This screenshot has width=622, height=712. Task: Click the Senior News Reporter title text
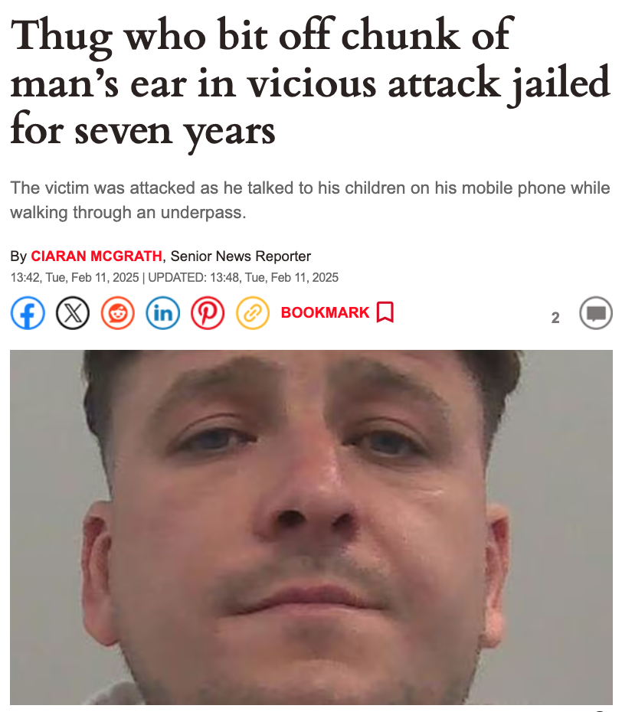coord(241,256)
